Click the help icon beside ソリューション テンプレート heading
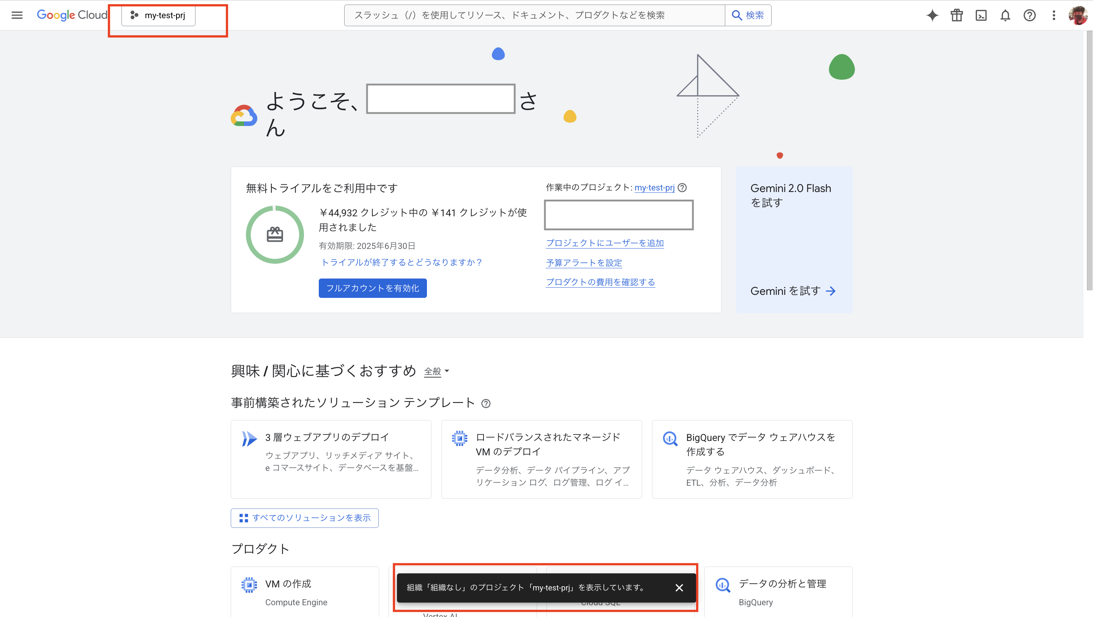1093x617 pixels. pyautogui.click(x=486, y=403)
